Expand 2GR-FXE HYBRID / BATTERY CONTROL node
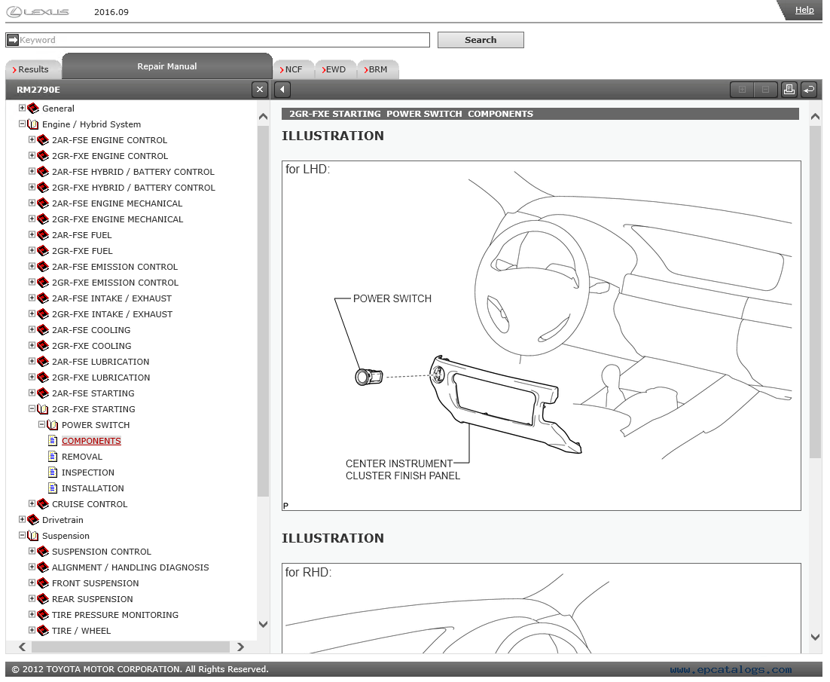Image resolution: width=830 pixels, height=682 pixels. pos(32,187)
